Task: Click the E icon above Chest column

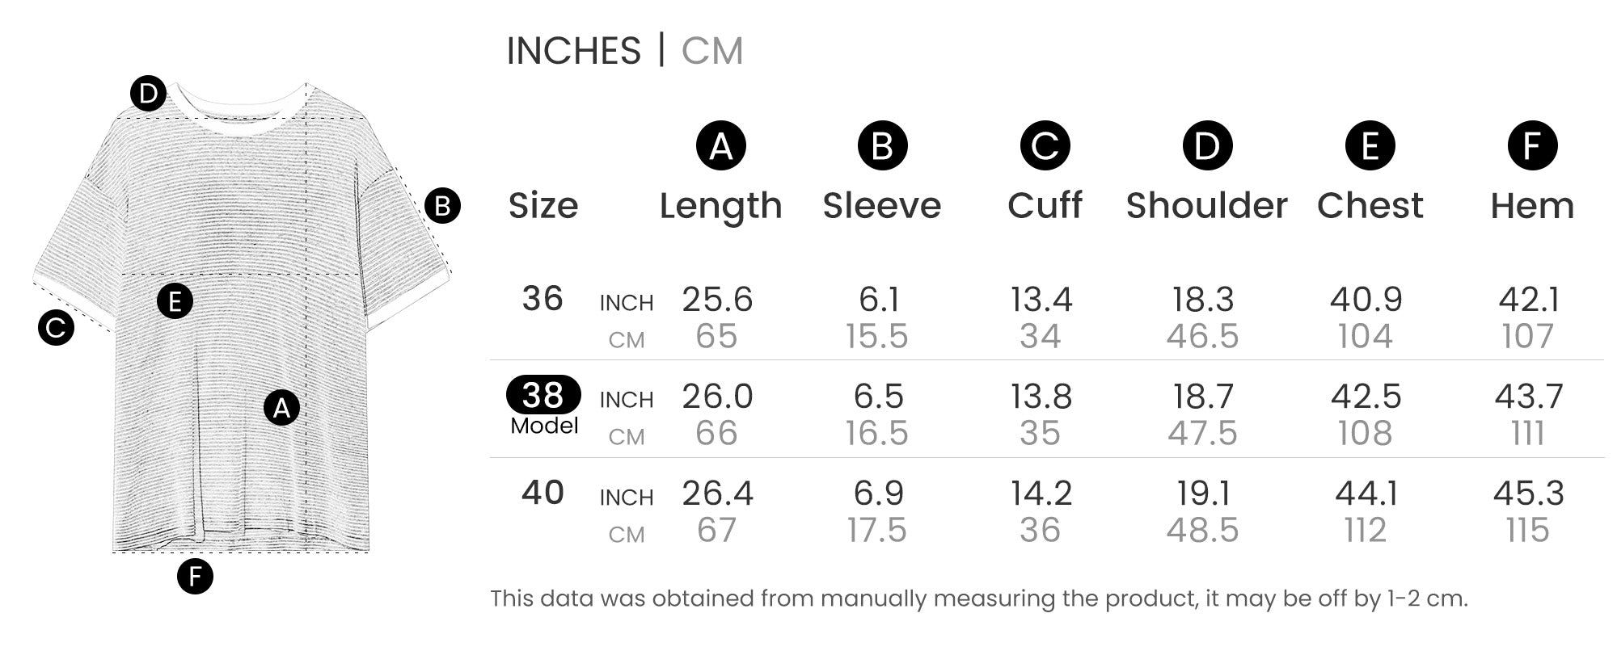Action: point(1370,146)
